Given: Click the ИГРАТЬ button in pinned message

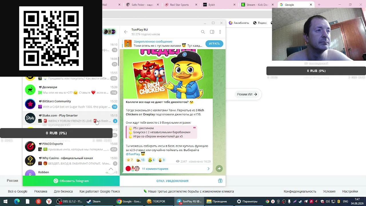Looking at the screenshot, I should click(x=214, y=43).
